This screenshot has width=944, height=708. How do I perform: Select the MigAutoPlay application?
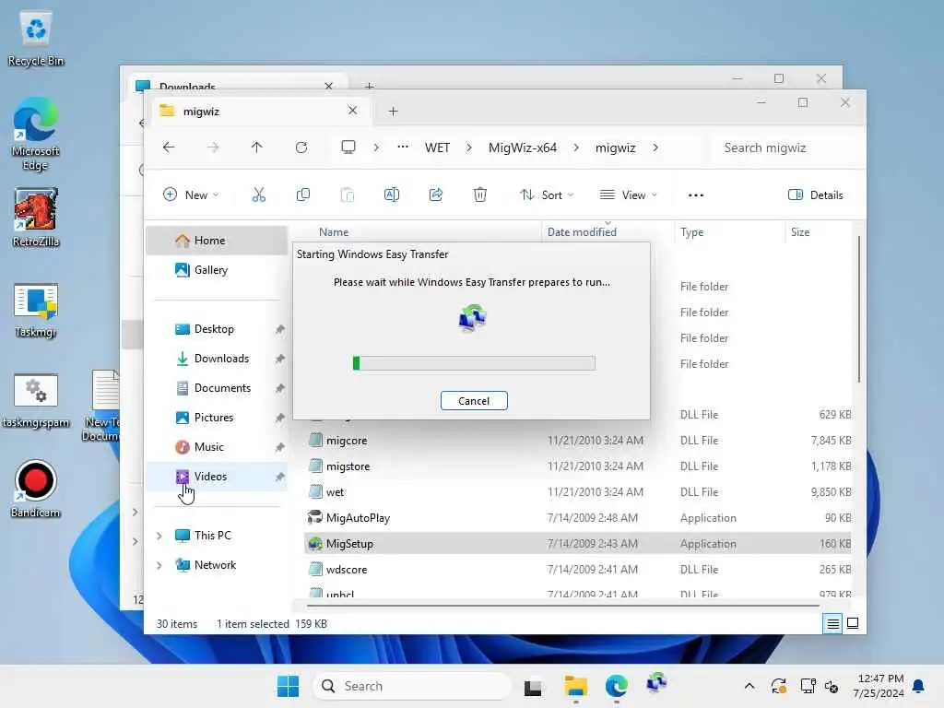(x=578, y=518)
